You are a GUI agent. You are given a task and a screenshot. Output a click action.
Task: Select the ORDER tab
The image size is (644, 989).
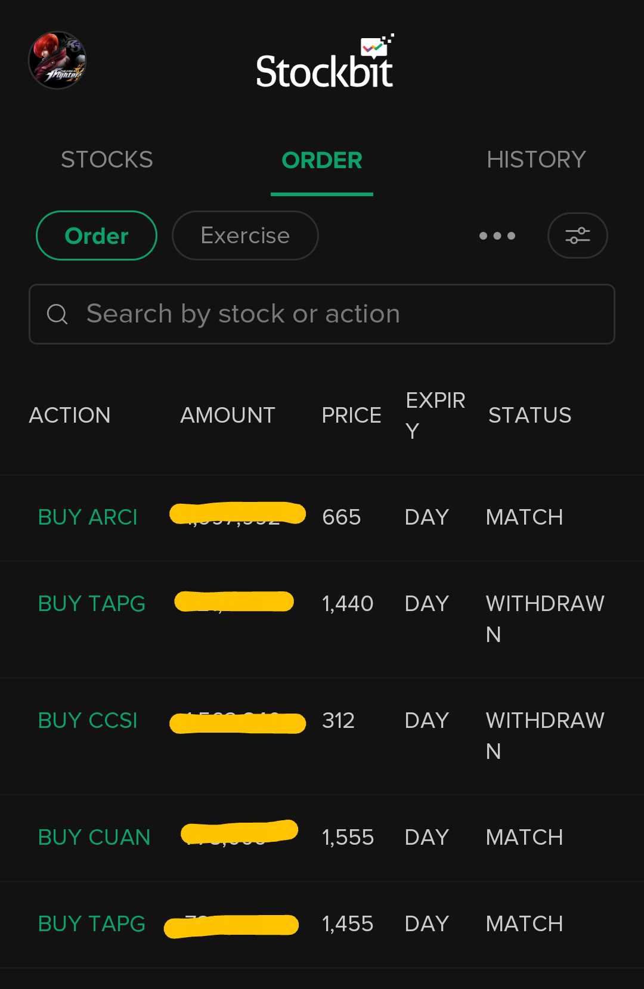[322, 160]
